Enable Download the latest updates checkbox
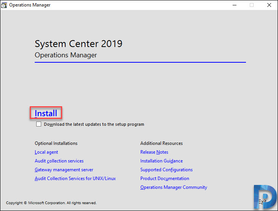Image resolution: width=278 pixels, height=211 pixels. click(x=39, y=124)
